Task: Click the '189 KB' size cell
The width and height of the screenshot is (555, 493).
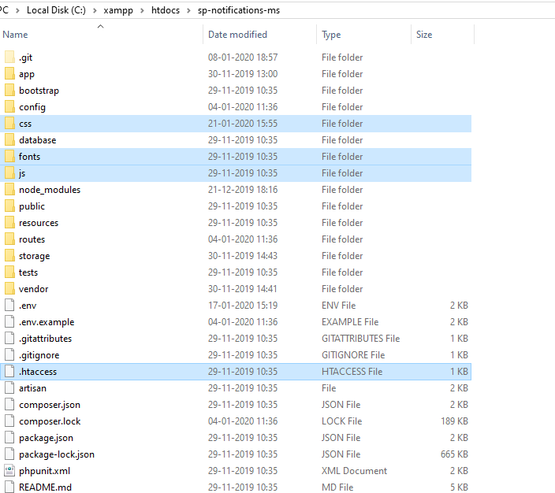Action: tap(454, 421)
